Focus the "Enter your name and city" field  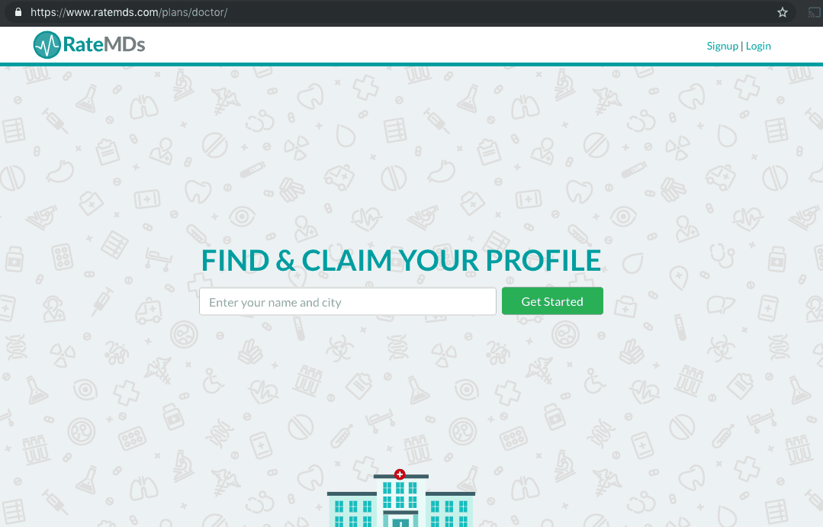coord(348,301)
